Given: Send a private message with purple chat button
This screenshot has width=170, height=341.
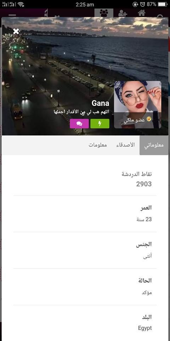Looking at the screenshot, I should (79, 124).
